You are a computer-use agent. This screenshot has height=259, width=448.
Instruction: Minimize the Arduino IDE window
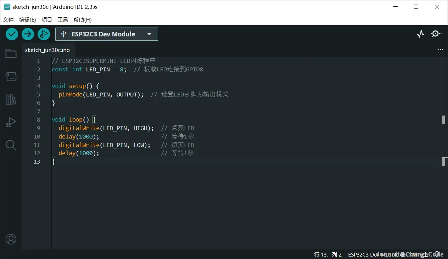coord(396,7)
